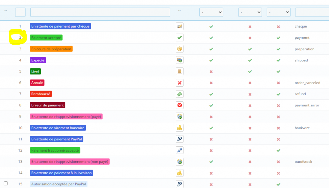Viewport: 329px width, 188px height.
Task: Toggle middle column red cross on Paiement accepté
Action: pyautogui.click(x=250, y=38)
